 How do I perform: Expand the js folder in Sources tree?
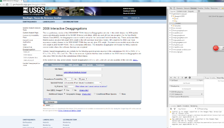point(173,21)
